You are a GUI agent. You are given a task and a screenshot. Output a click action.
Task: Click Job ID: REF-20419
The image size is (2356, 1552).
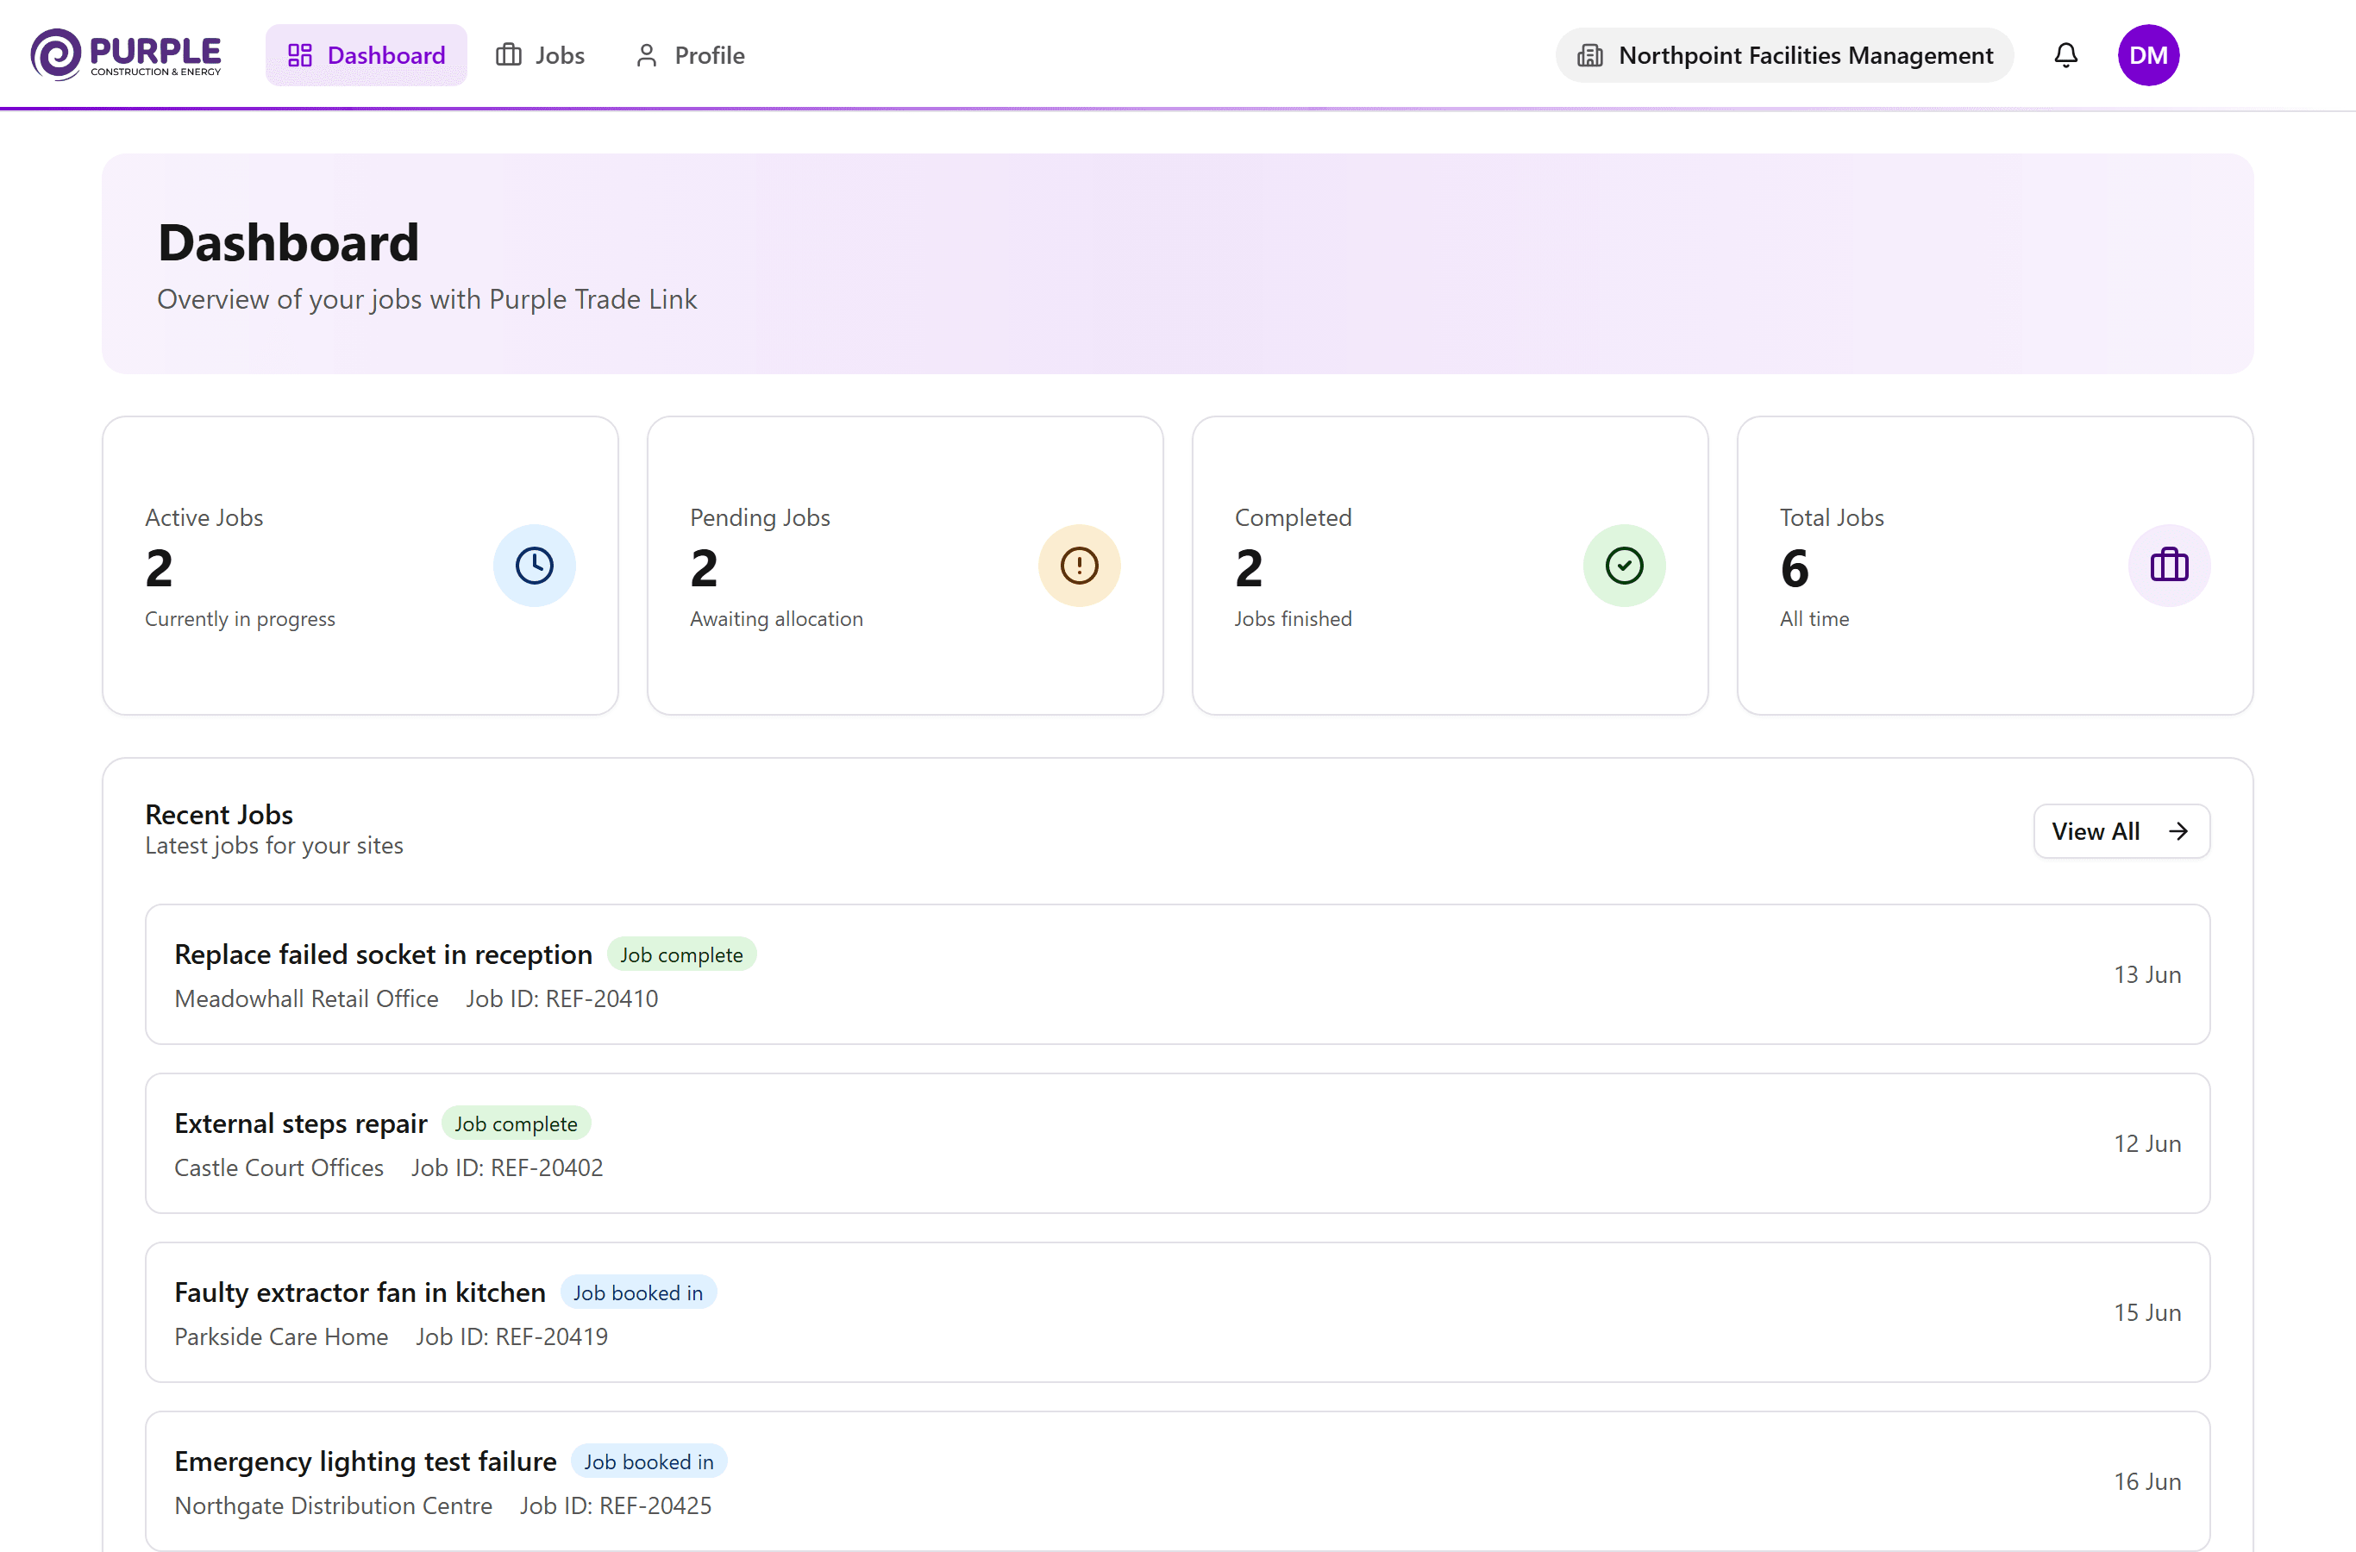pos(511,1337)
